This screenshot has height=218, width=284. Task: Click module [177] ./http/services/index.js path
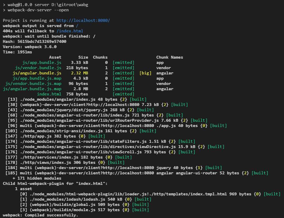coord(49,157)
